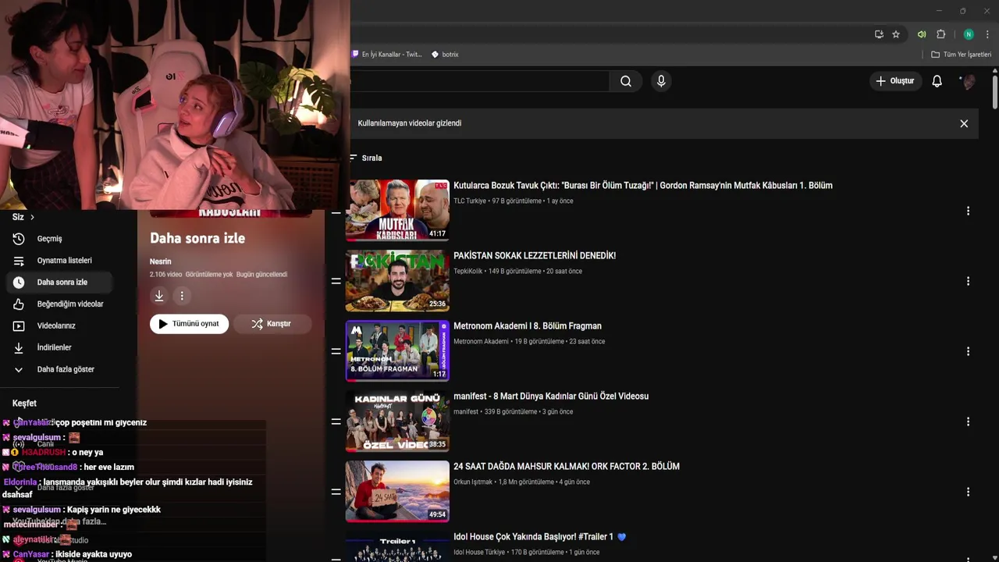
Task: Select Daha sonra izle in sidebar
Action: point(59,283)
